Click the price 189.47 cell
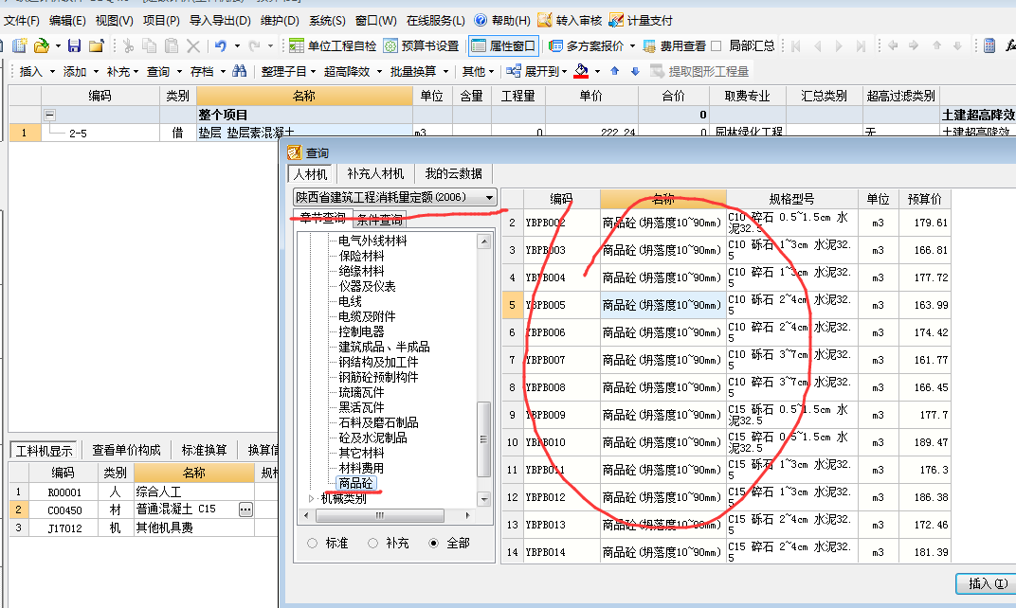 pyautogui.click(x=925, y=442)
